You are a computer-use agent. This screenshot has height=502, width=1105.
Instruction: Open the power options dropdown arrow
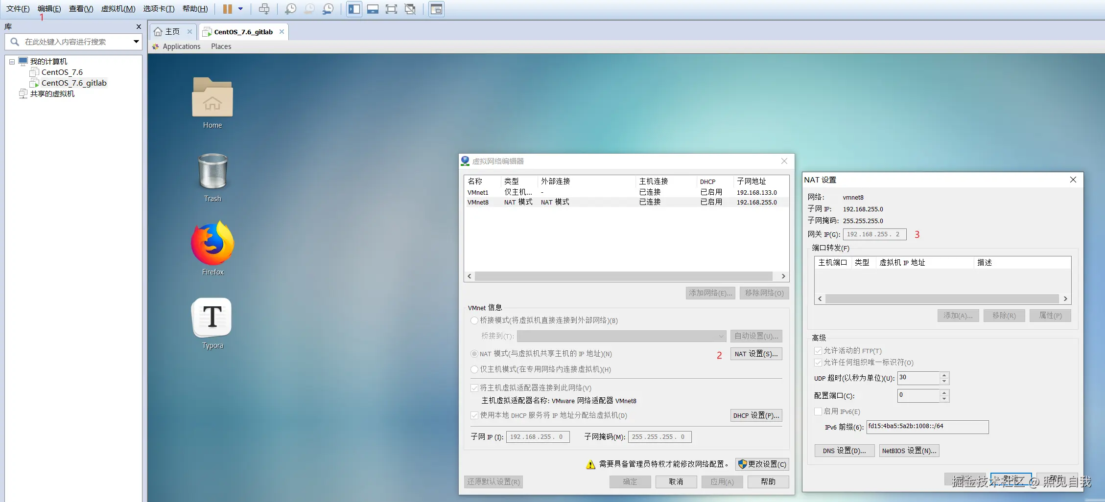(x=240, y=9)
